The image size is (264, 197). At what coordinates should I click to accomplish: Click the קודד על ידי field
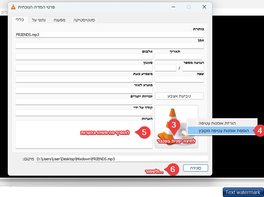84,113
